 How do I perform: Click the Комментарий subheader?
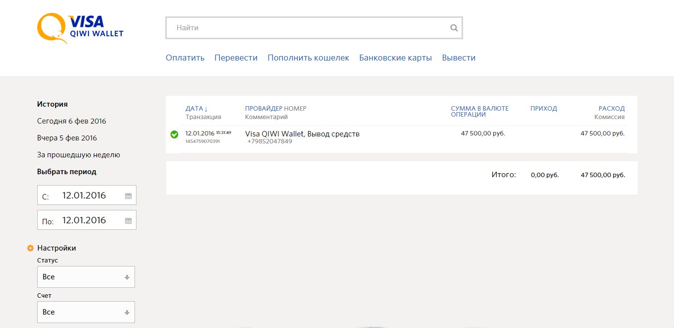[267, 117]
